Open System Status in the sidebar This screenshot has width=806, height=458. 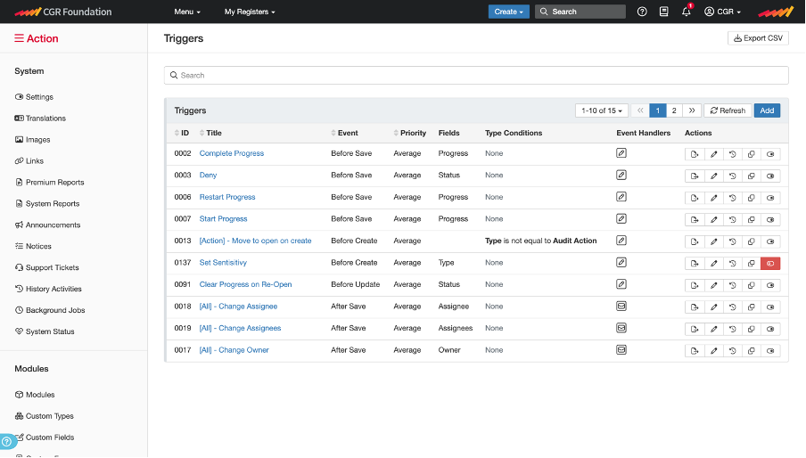(45, 331)
